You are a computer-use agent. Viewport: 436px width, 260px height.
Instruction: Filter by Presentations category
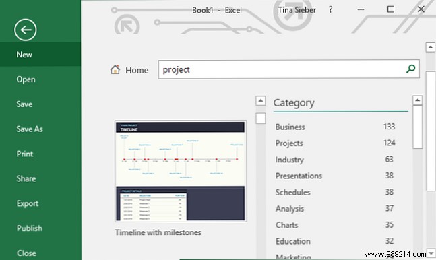[x=335, y=176]
